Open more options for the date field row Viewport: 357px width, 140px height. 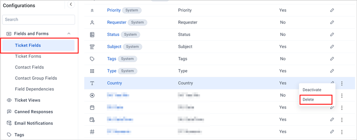(342, 108)
